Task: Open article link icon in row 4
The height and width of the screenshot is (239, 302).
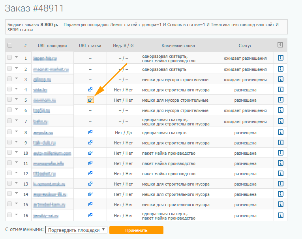Action: pos(90,90)
